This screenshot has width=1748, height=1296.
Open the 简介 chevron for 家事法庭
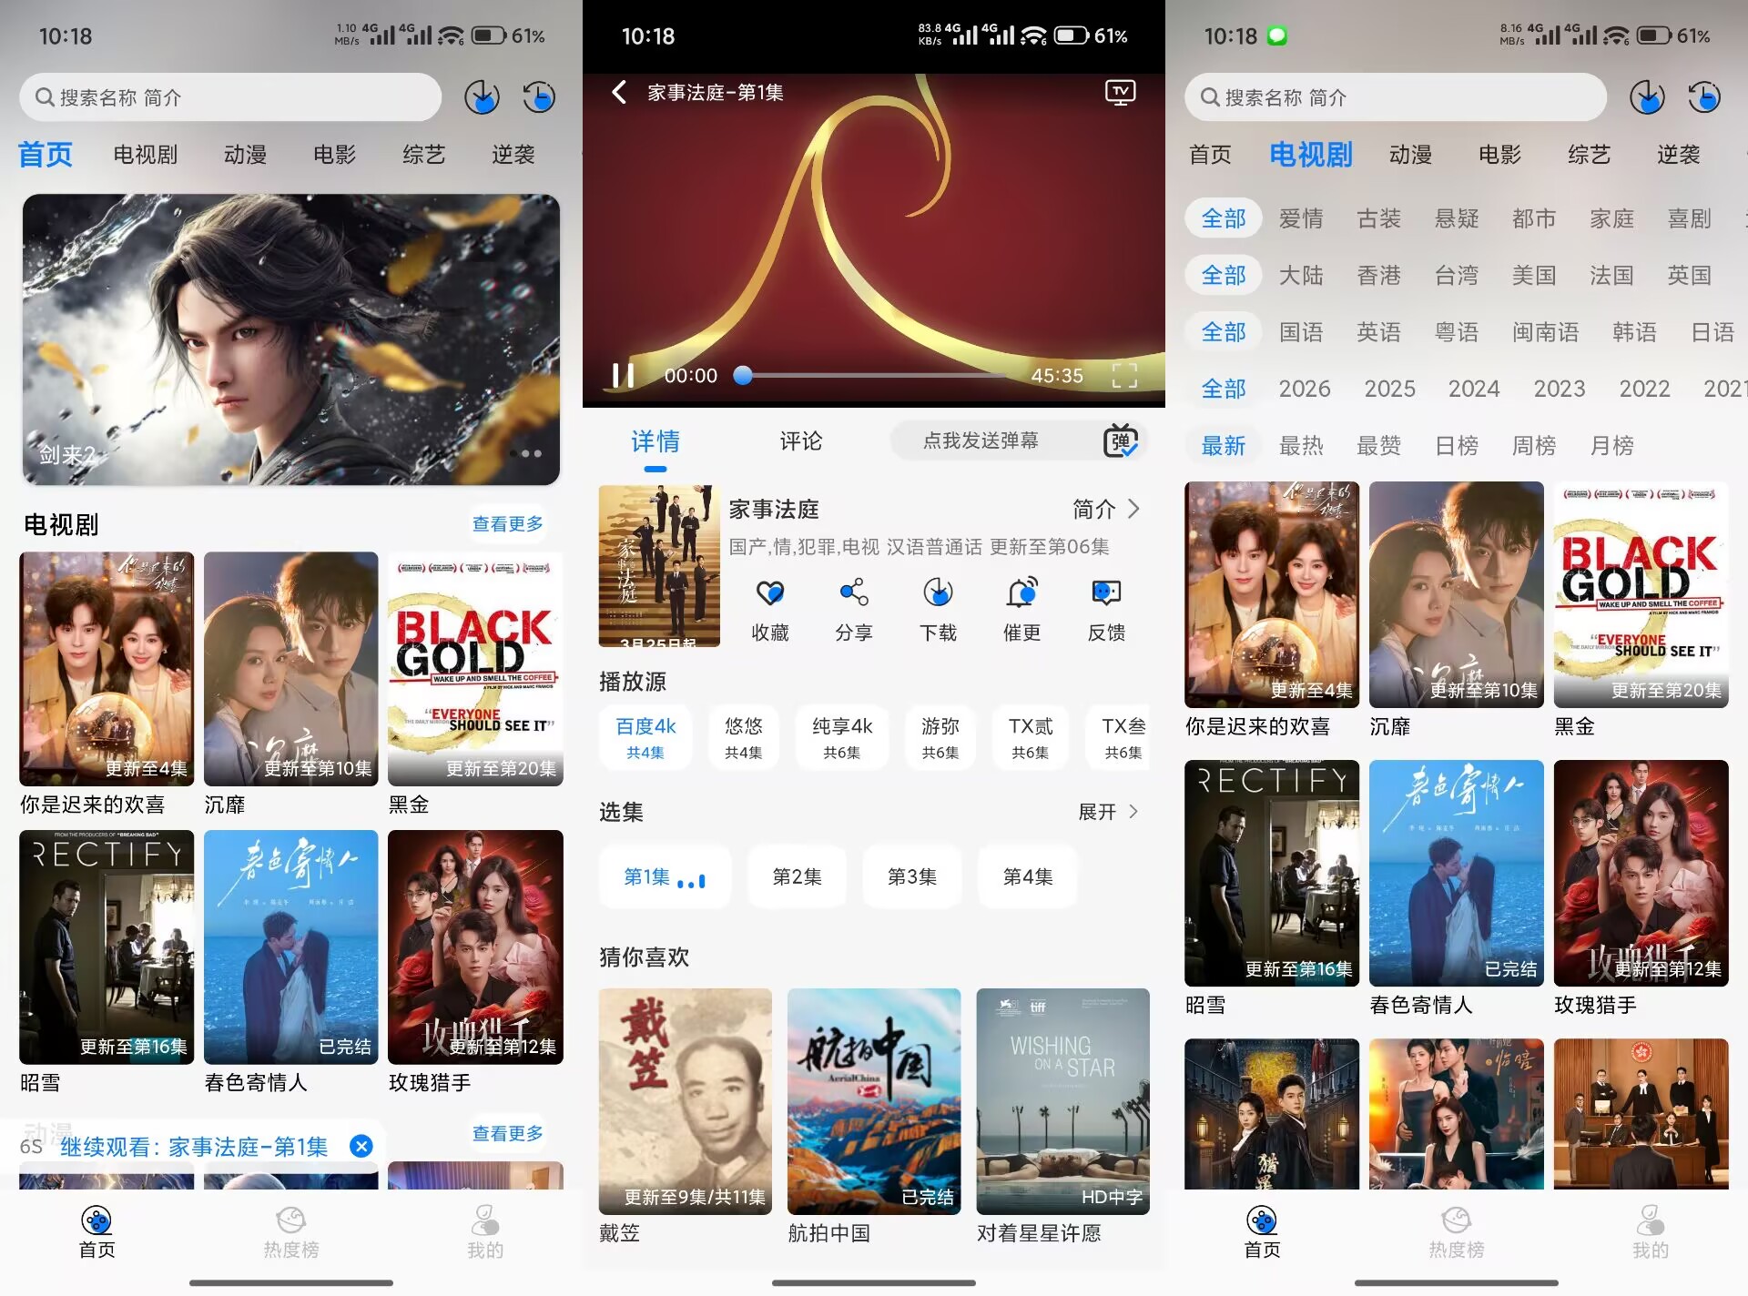[x=1106, y=509]
